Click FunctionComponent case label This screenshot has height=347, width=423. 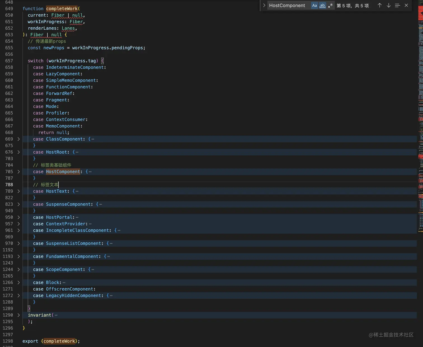click(68, 87)
